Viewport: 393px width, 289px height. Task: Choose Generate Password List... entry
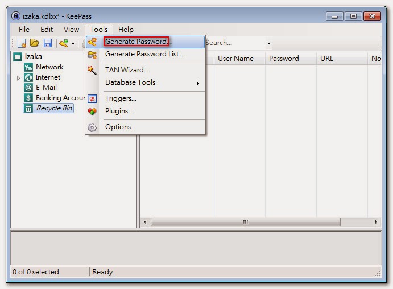pos(146,54)
